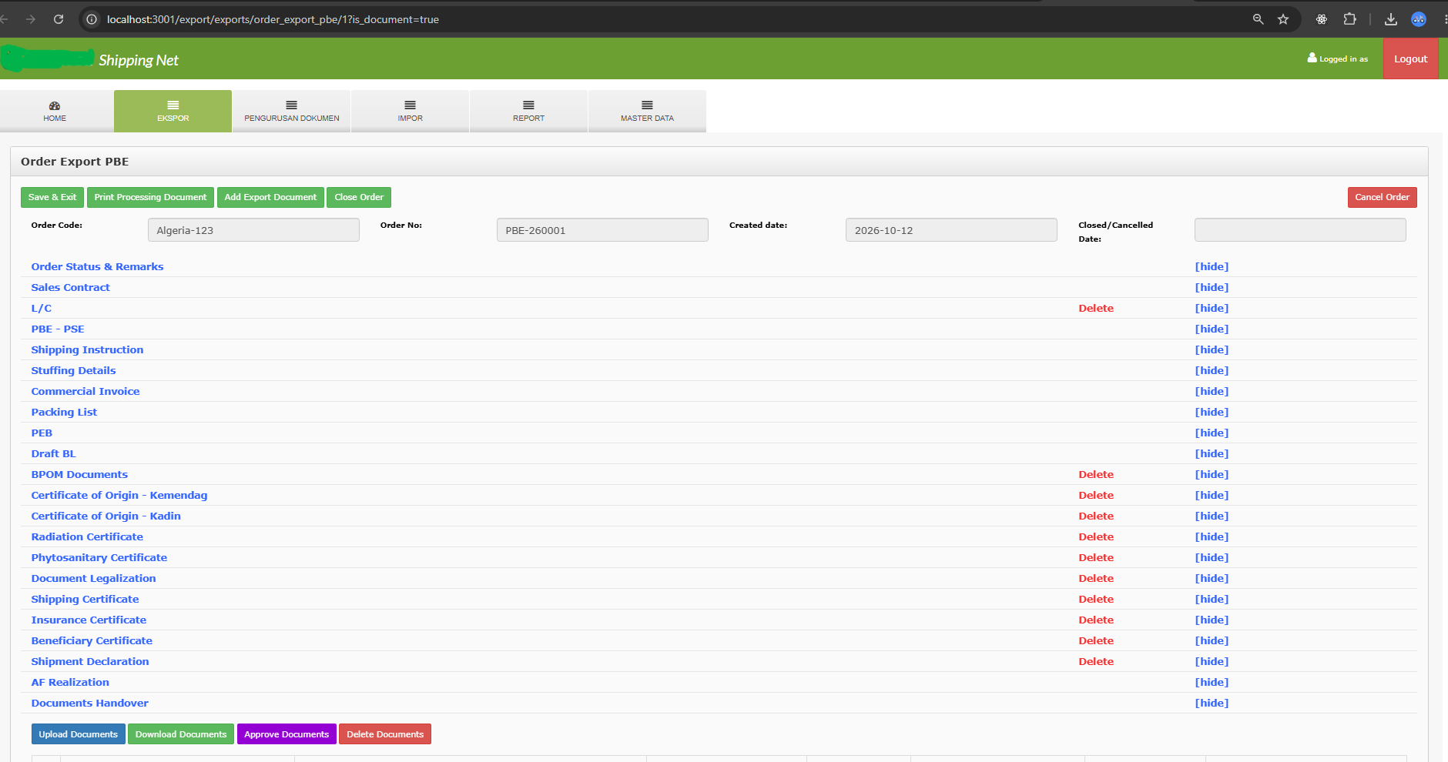1448x762 pixels.
Task: Click the Logout button
Action: point(1411,58)
